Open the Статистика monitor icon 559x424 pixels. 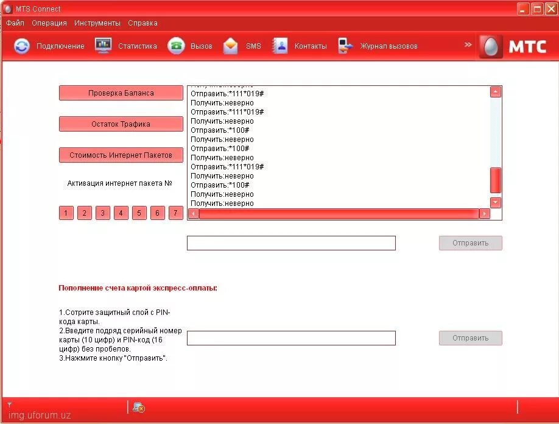(x=103, y=46)
